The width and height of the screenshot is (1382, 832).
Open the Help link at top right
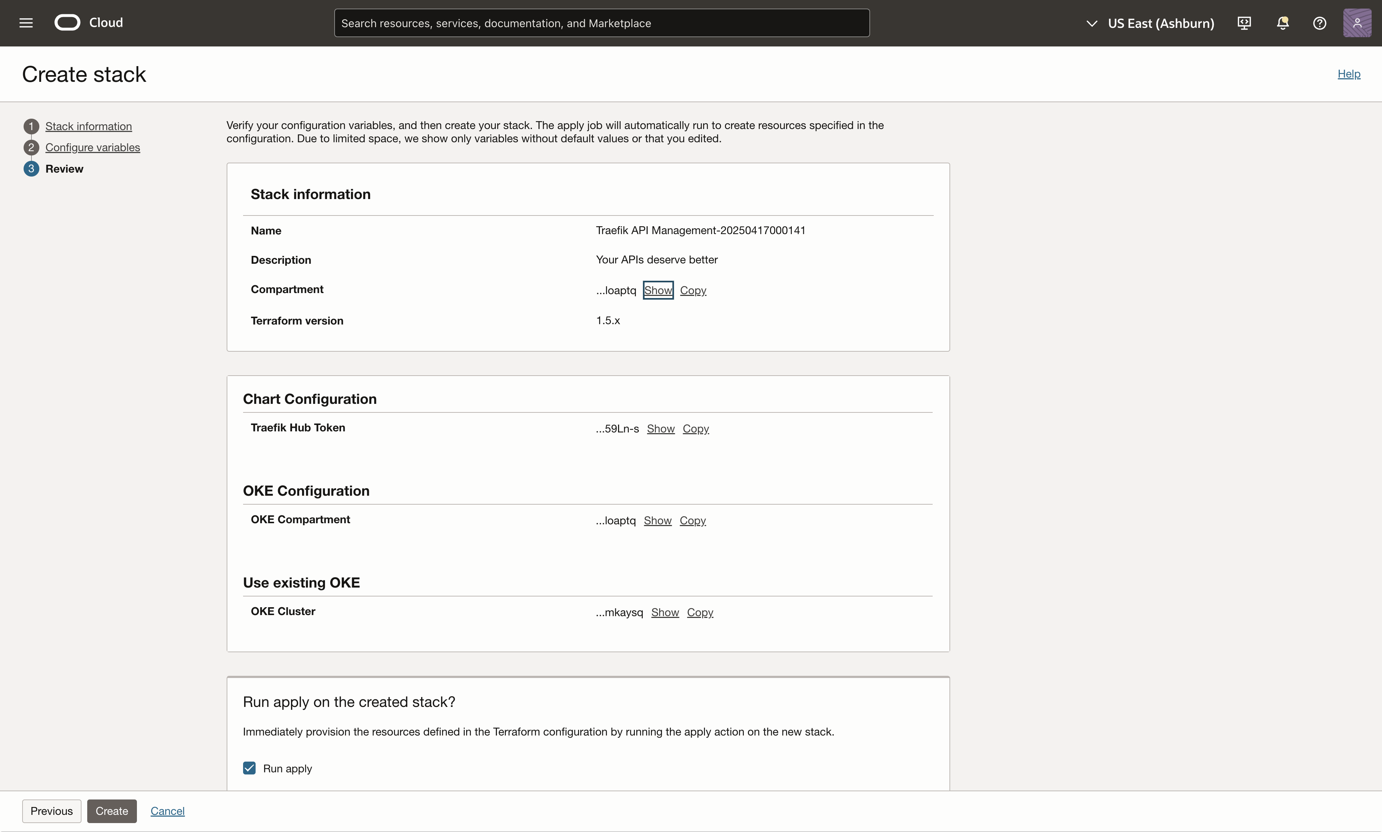tap(1348, 74)
